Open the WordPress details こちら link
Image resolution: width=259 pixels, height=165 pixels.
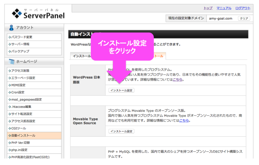point(177,80)
